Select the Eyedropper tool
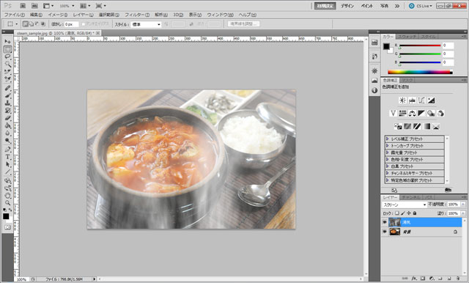 pyautogui.click(x=8, y=79)
